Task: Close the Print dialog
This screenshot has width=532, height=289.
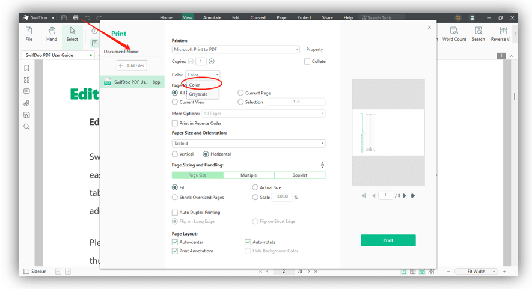Action: pos(429,27)
